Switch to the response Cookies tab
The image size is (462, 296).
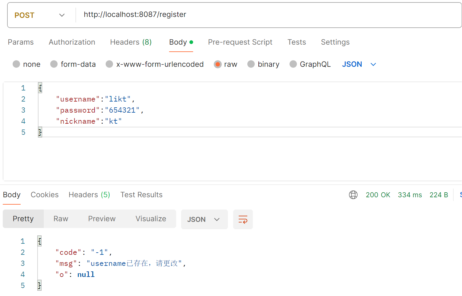[x=45, y=195]
